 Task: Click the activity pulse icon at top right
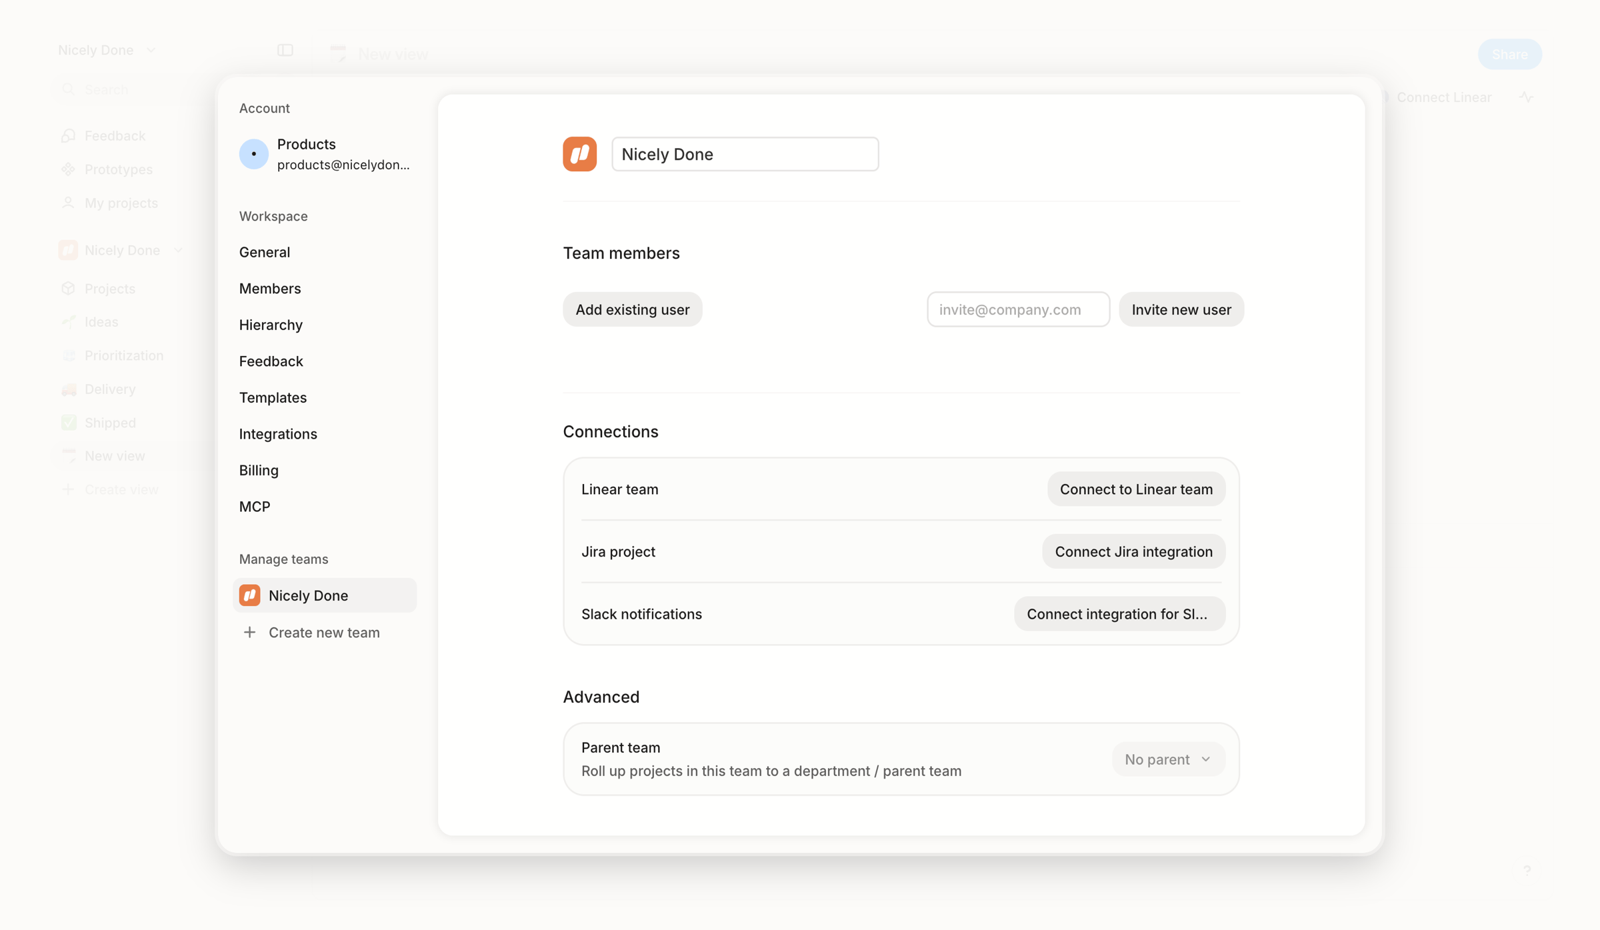(1526, 97)
